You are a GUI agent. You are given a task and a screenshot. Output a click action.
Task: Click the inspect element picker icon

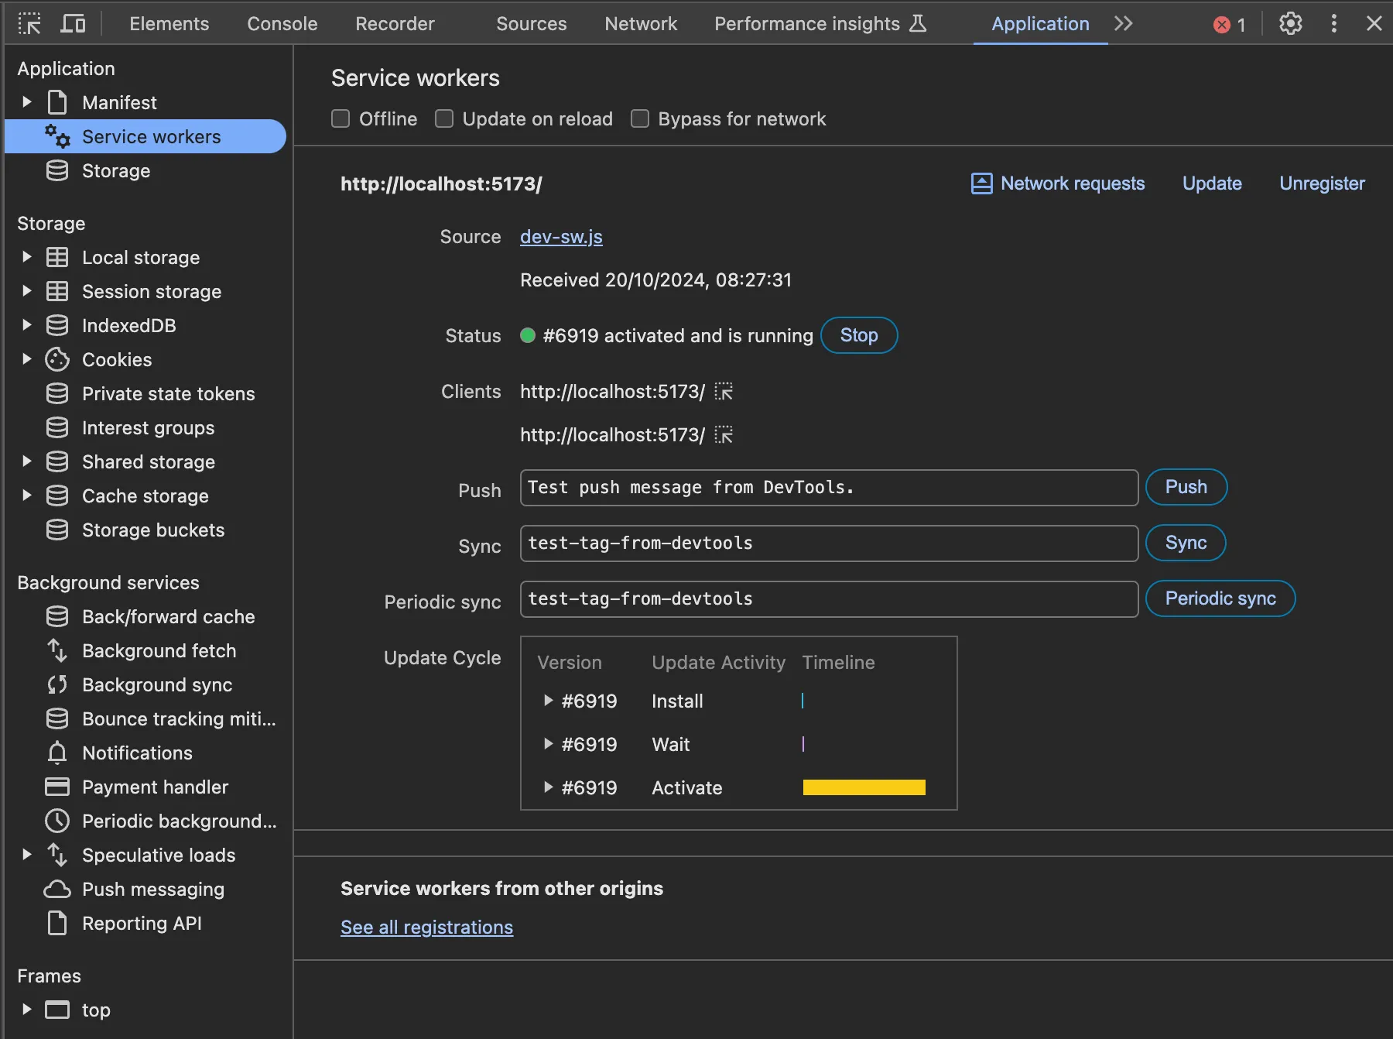[29, 24]
